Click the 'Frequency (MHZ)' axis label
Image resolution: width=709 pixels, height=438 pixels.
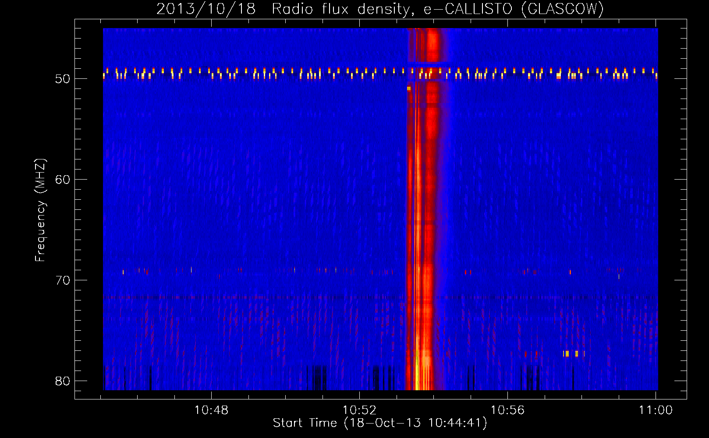pos(40,210)
